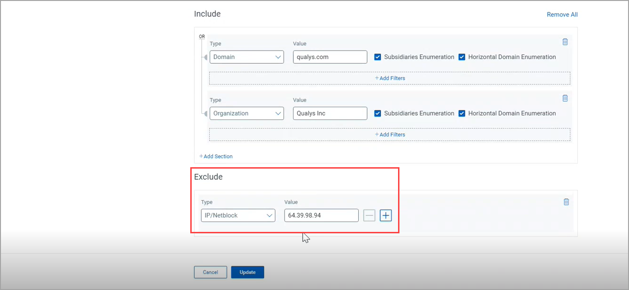
Task: Open the IP/Netblock type dropdown
Action: [x=238, y=215]
